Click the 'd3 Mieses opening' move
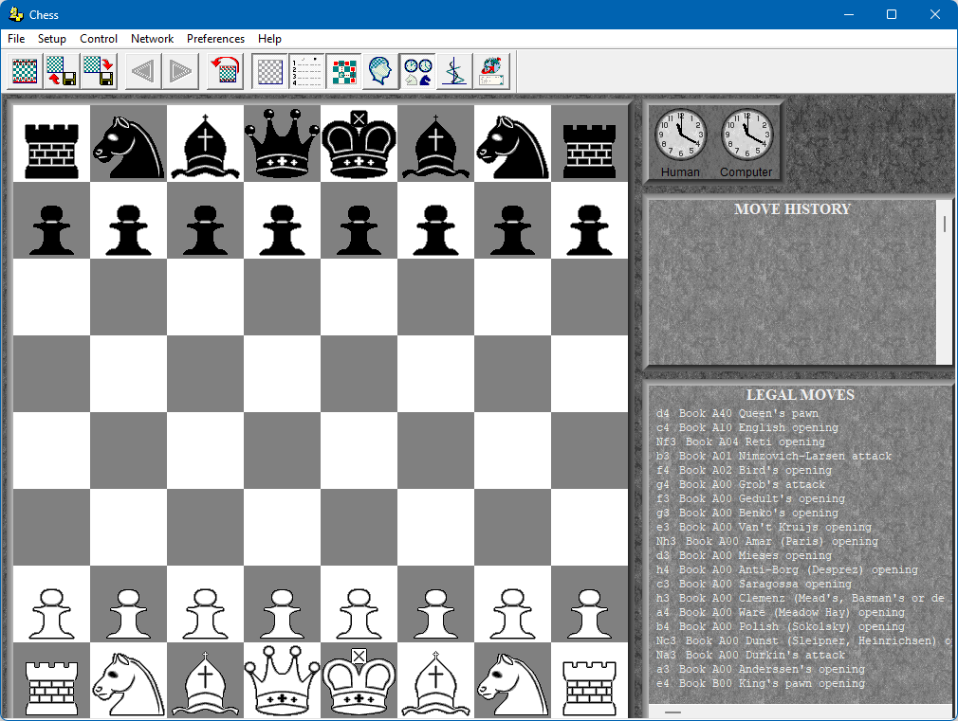This screenshot has height=721, width=958. tap(744, 555)
